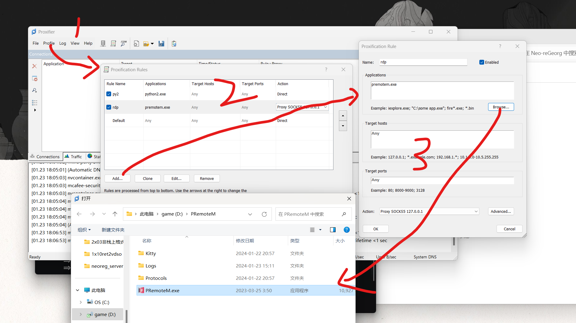Open the Profile menu
This screenshot has height=323, width=576.
coord(49,43)
